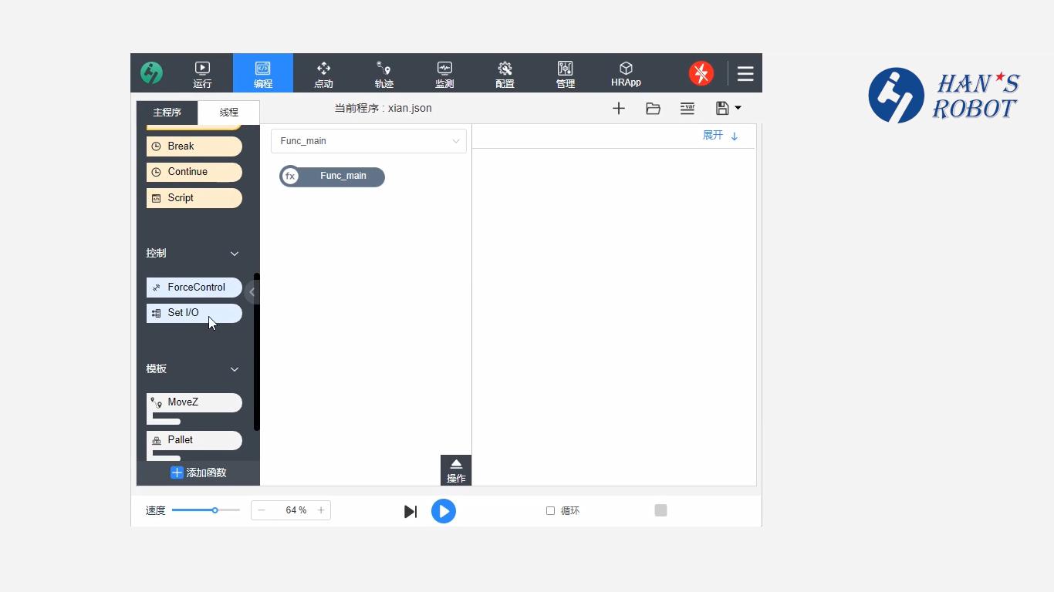Image resolution: width=1054 pixels, height=592 pixels.
Task: Decrease speed with minus button
Action: coord(262,510)
